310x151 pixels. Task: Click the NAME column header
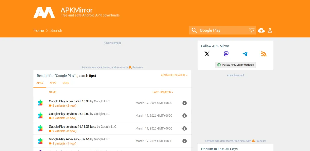tap(53, 92)
